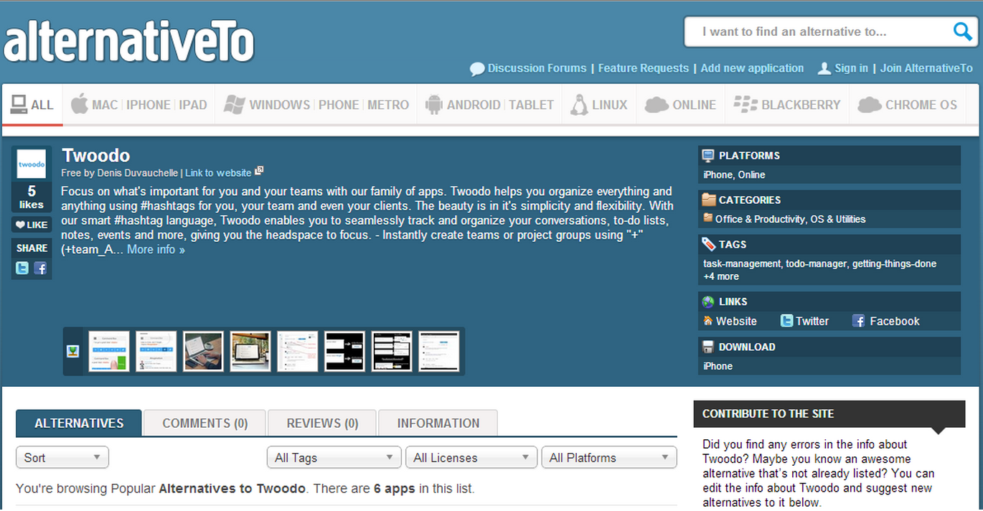
Task: Click the Discussion Forums speech bubble icon
Action: click(x=477, y=69)
